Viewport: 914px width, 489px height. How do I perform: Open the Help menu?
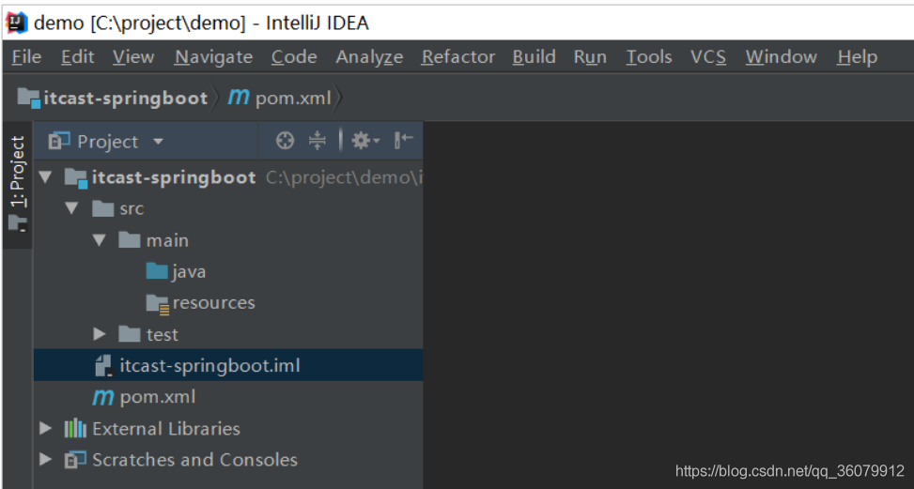coord(857,56)
